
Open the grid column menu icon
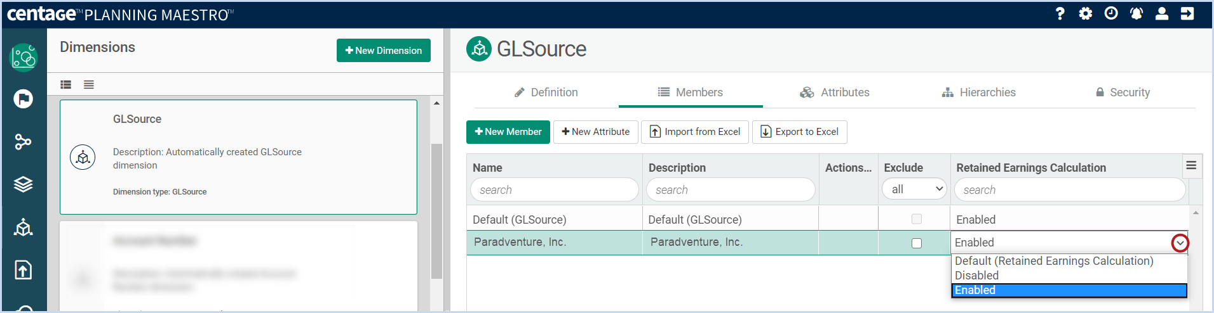[1191, 165]
